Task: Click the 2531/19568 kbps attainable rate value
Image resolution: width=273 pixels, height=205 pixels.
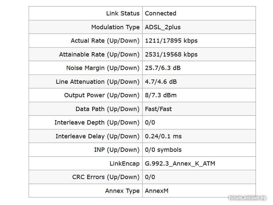Action: (x=171, y=54)
